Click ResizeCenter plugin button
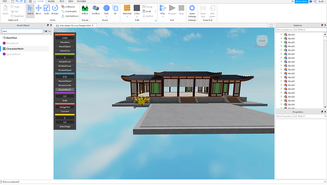This screenshot has width=327, height=185. tap(65, 85)
